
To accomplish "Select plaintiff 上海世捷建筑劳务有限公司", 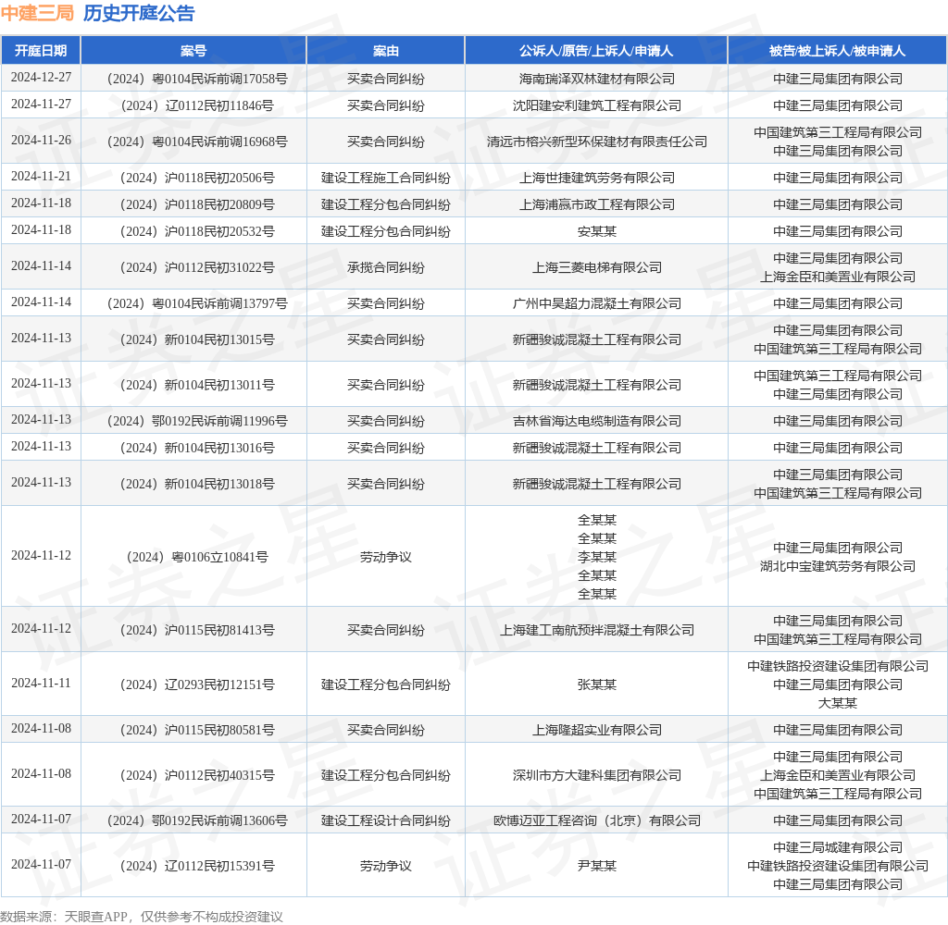I will [597, 178].
